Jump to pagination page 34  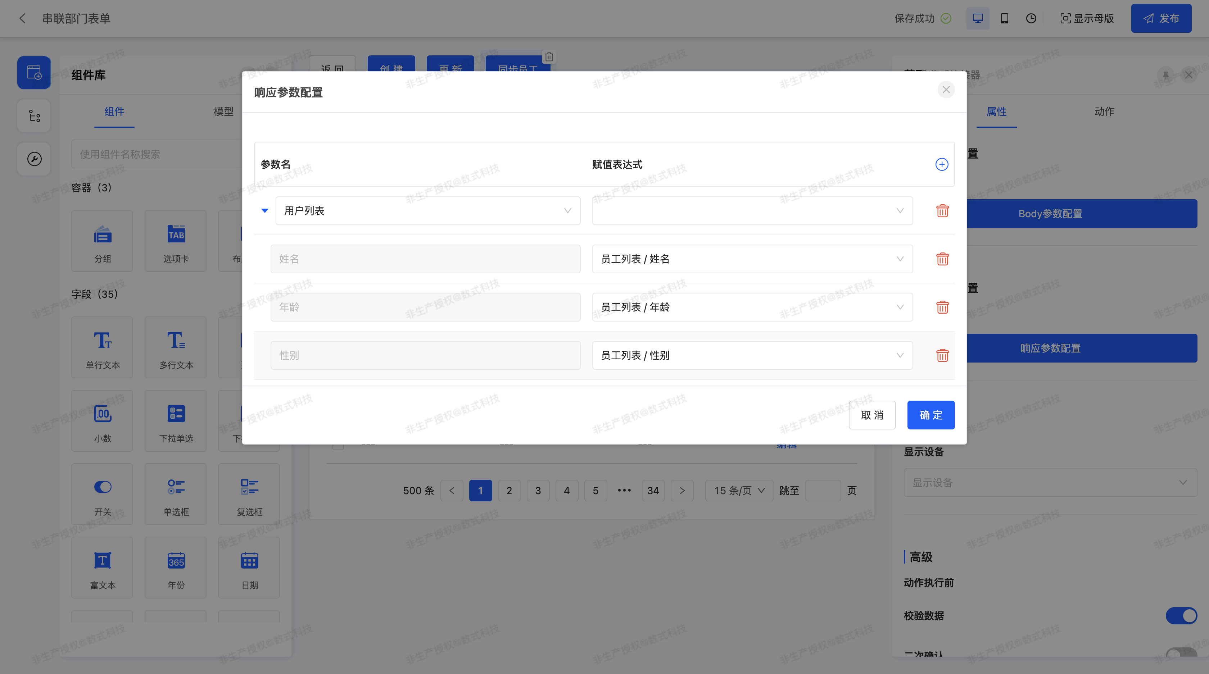pos(653,491)
